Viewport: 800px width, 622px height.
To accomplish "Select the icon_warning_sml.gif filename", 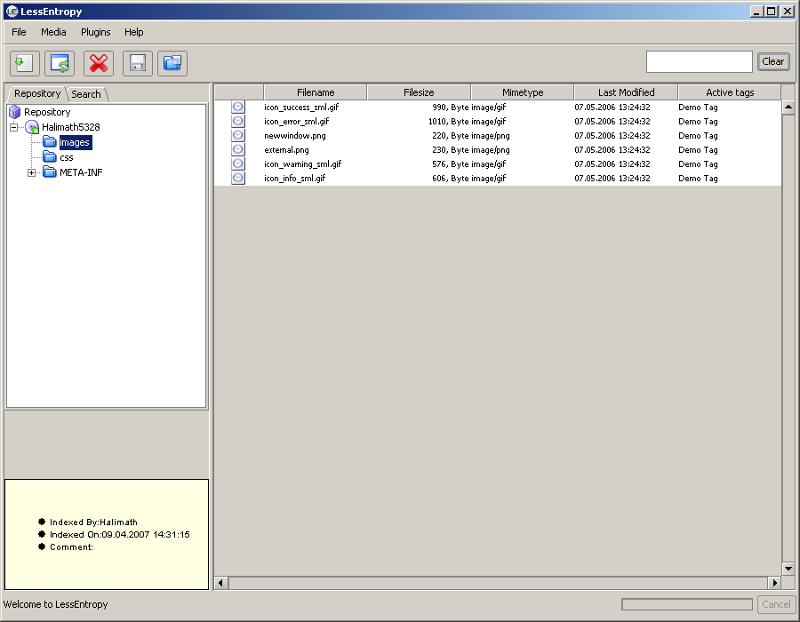I will pyautogui.click(x=302, y=164).
